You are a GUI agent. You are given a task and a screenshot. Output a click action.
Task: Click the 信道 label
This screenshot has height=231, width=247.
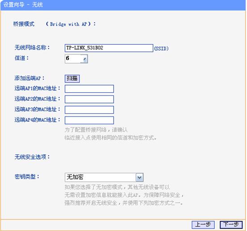(21, 58)
